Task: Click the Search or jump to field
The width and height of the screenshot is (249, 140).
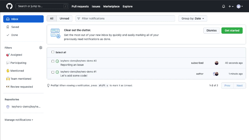Action: click(x=42, y=6)
